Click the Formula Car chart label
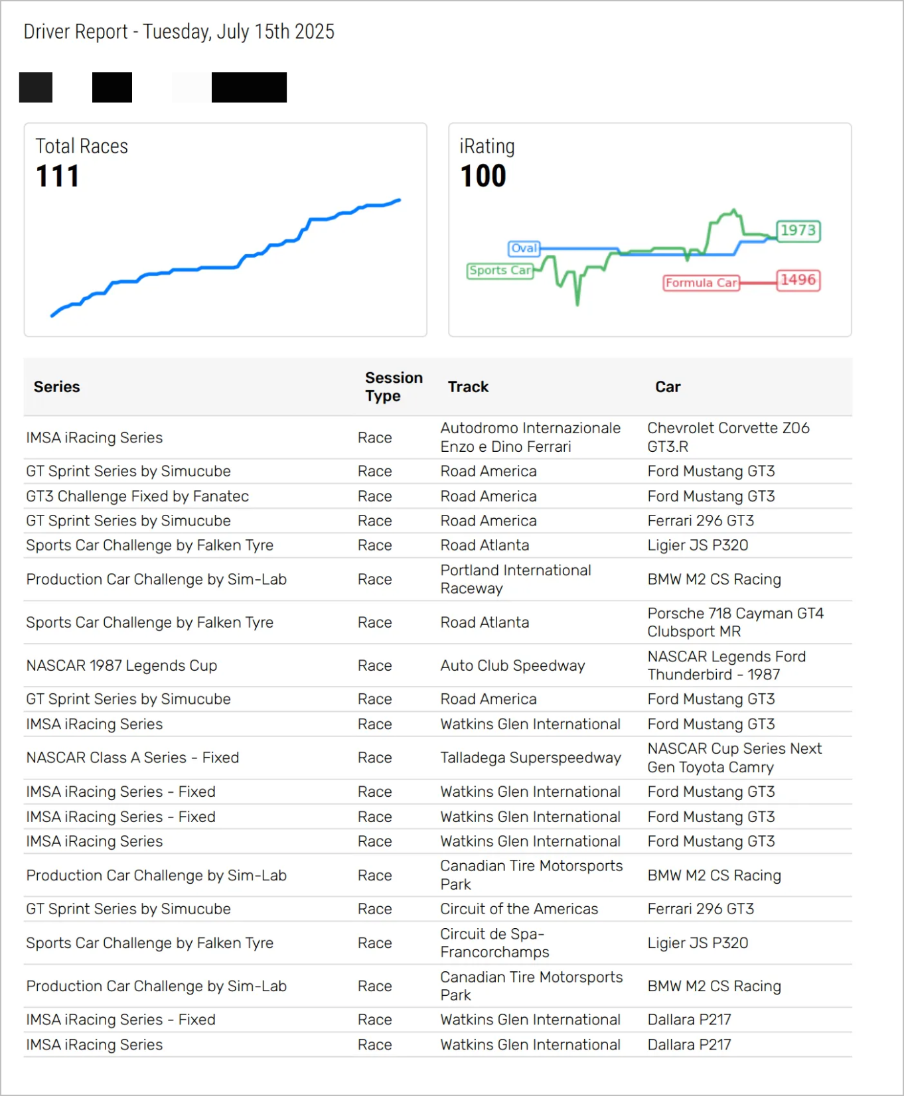This screenshot has width=904, height=1096. coord(701,283)
